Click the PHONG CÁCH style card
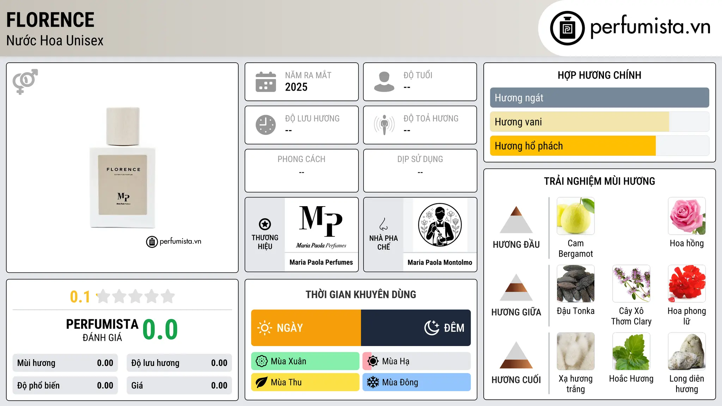This screenshot has width=722, height=406. (x=301, y=171)
